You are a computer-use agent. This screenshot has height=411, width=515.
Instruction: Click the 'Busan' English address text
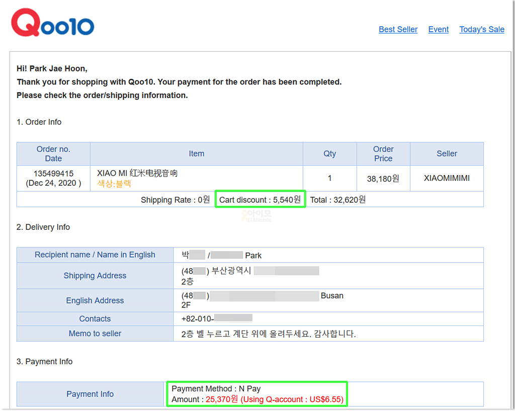pos(332,296)
